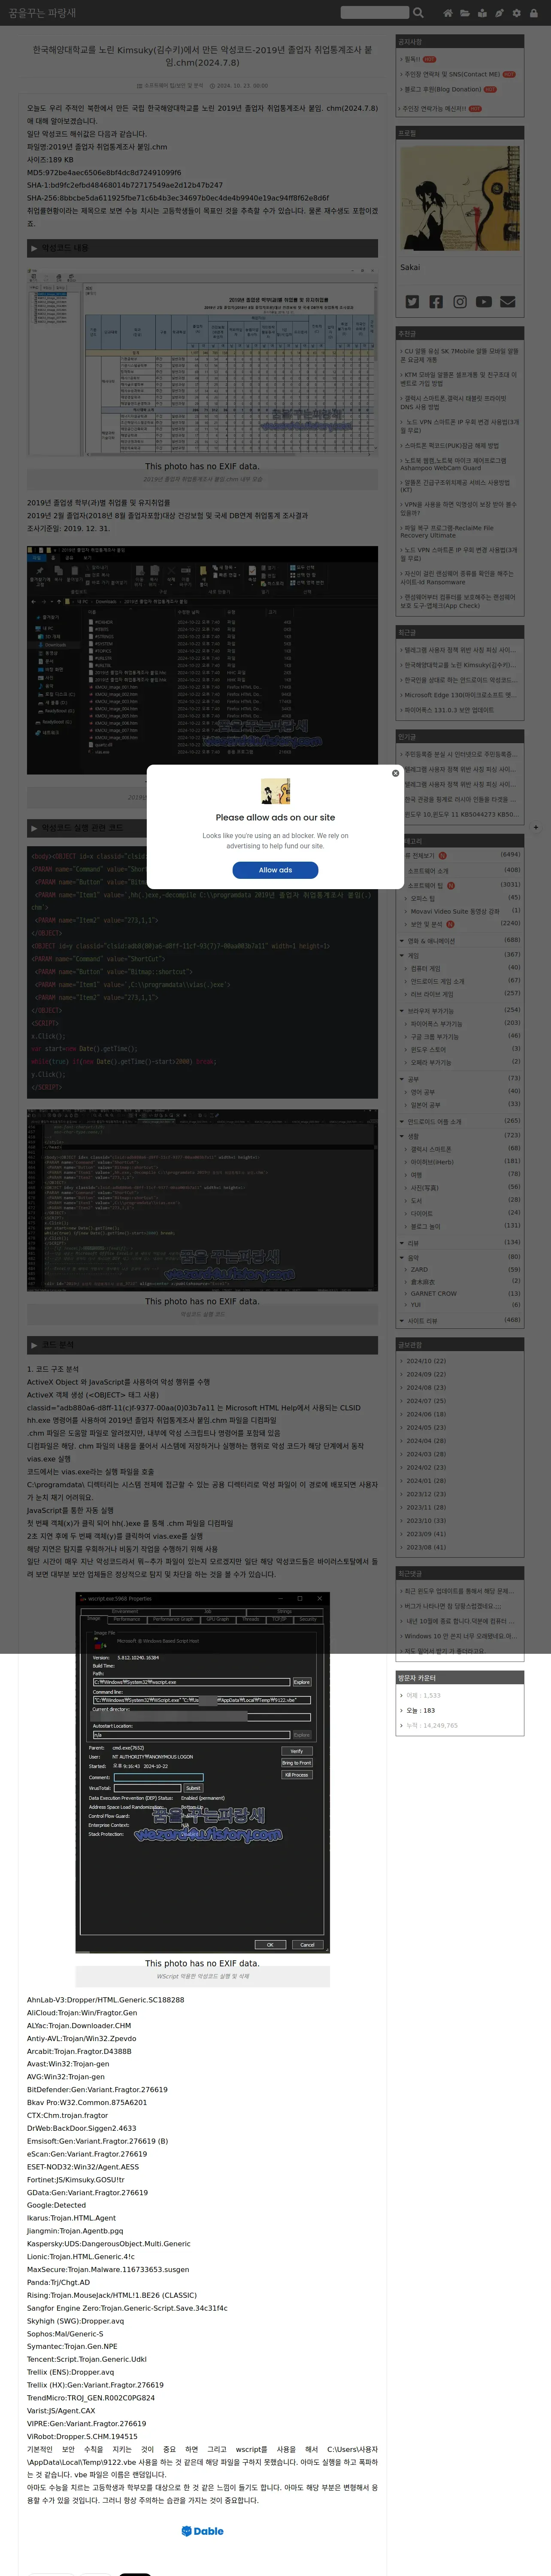
Task: Expand the 코드 분석 section header
Action: tap(202, 1345)
